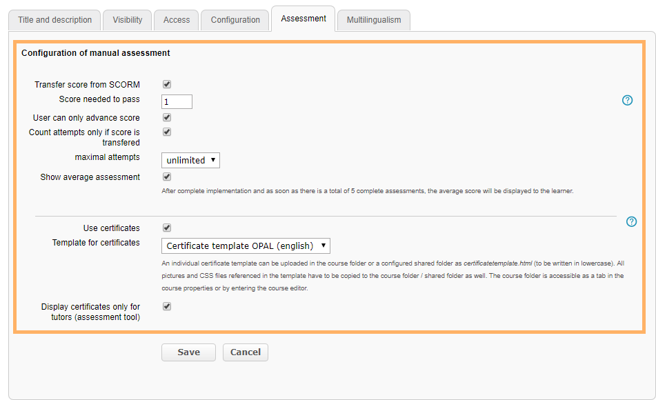Image resolution: width=656 pixels, height=400 pixels.
Task: Click the Show average assessment label
Action: click(90, 177)
